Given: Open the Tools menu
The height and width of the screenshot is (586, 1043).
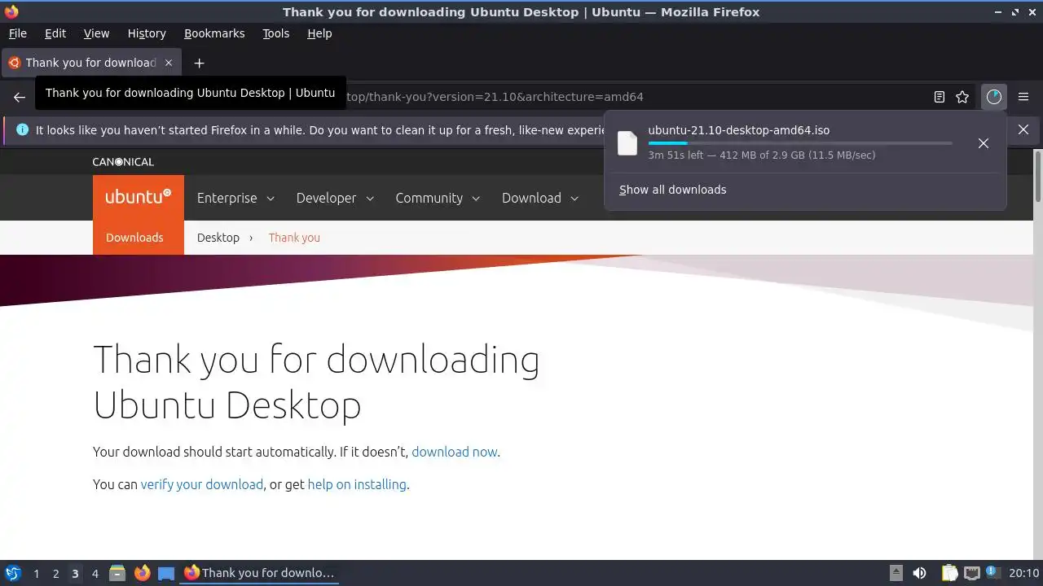Looking at the screenshot, I should tap(275, 33).
